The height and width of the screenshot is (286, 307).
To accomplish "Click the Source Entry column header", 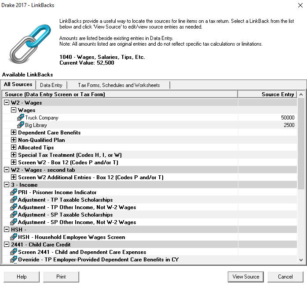I will pos(267,94).
